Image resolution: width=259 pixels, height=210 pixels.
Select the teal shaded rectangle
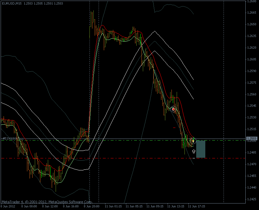point(201,149)
